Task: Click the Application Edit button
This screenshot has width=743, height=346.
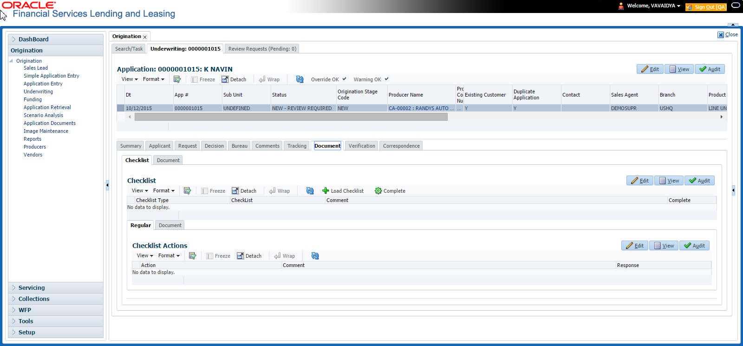Action: tap(650, 69)
